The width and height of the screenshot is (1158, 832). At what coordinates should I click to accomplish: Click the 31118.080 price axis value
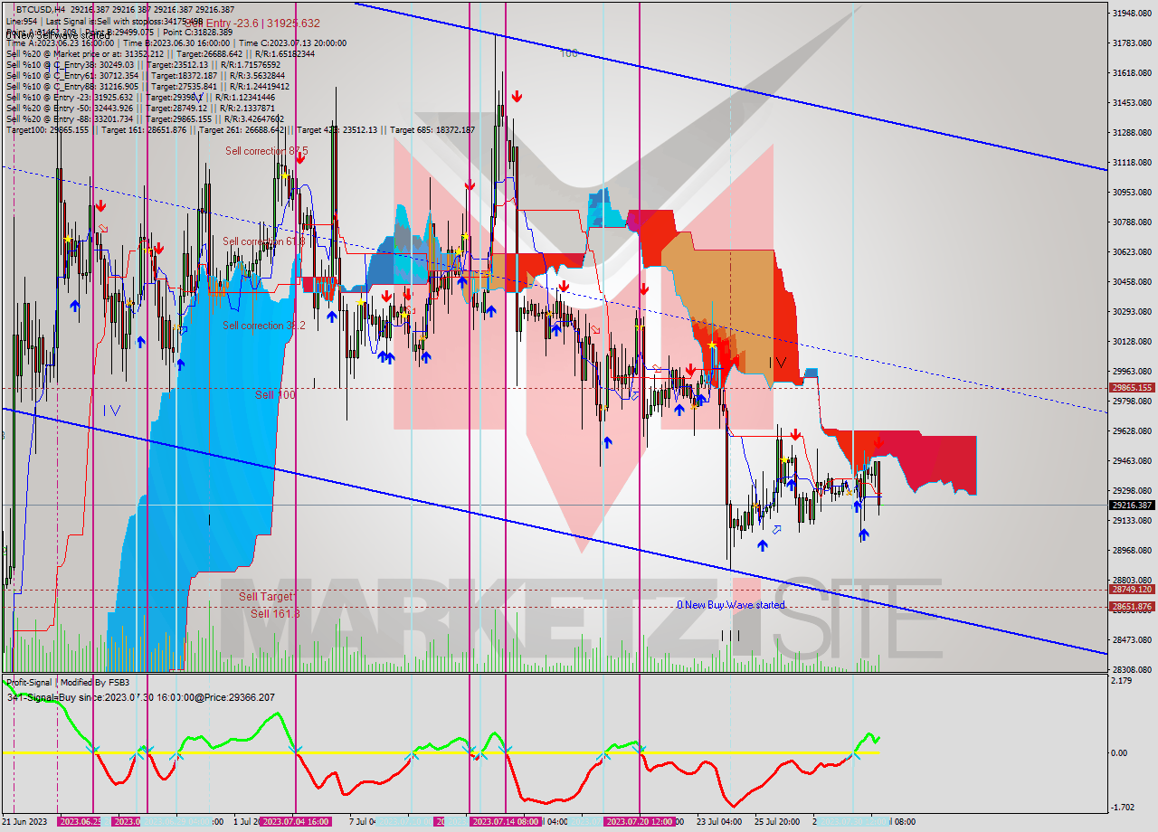coord(1132,162)
